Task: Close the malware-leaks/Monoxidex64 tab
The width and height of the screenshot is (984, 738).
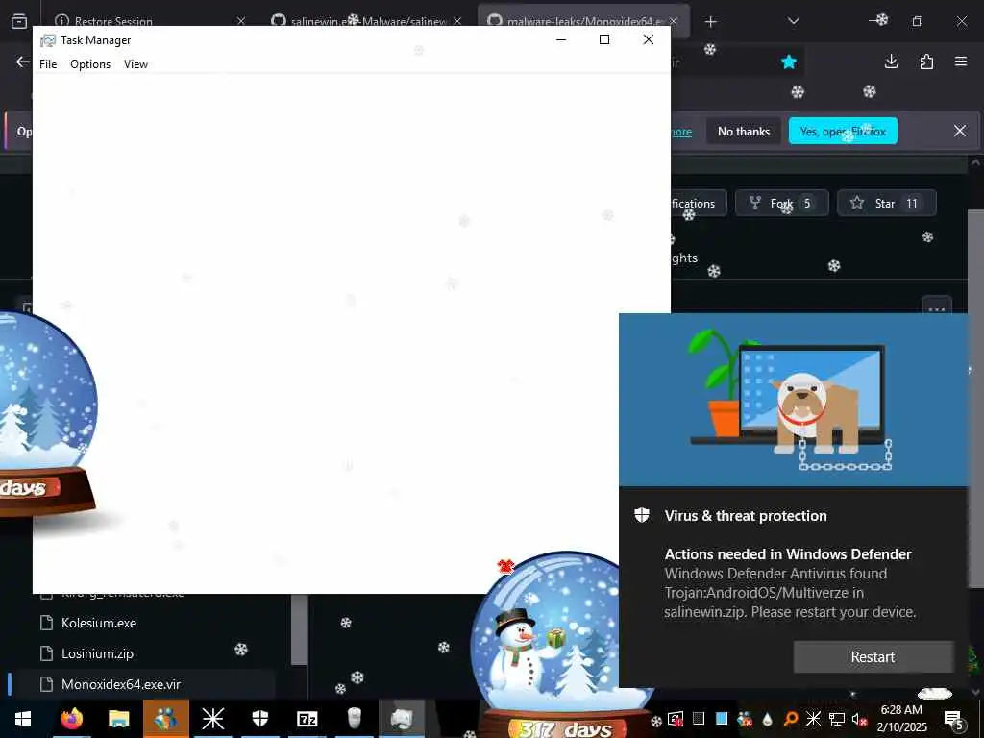Action: pyautogui.click(x=674, y=21)
